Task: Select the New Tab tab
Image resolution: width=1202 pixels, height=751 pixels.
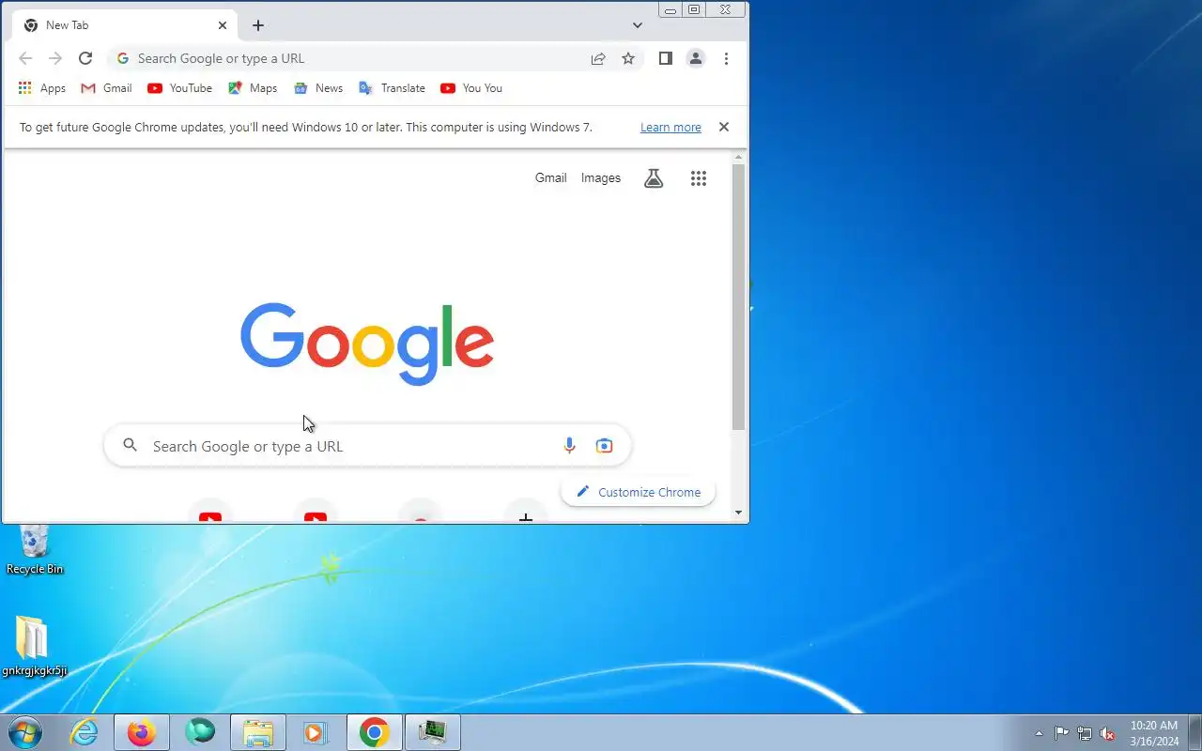Action: coord(124,25)
